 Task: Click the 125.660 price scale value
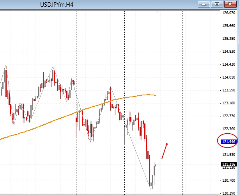click(x=229, y=26)
